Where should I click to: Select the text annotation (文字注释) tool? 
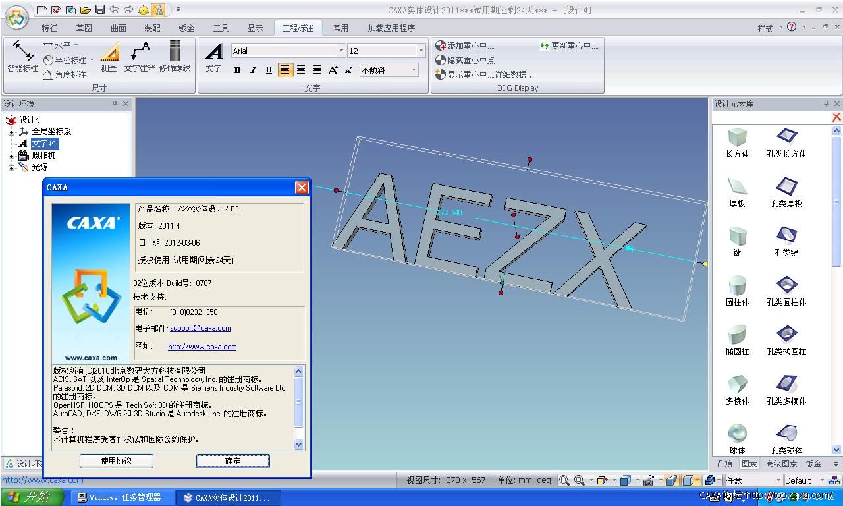[x=140, y=57]
